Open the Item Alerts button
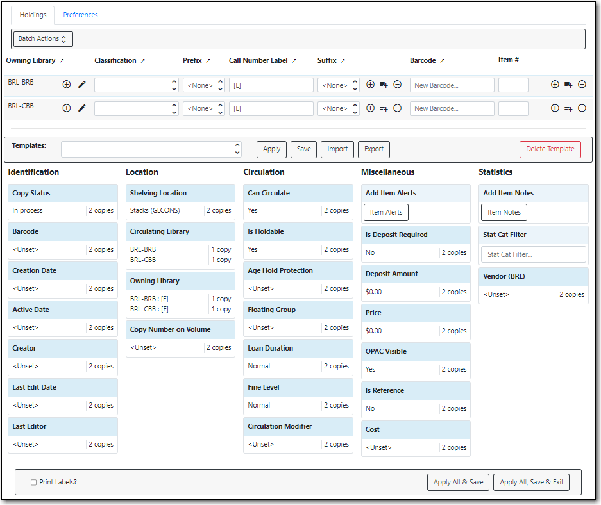 (x=385, y=213)
